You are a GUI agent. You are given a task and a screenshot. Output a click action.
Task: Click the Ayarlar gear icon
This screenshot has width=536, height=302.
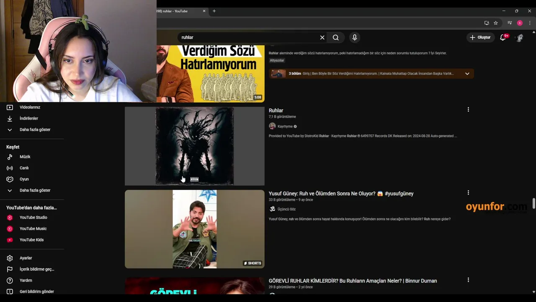click(10, 258)
